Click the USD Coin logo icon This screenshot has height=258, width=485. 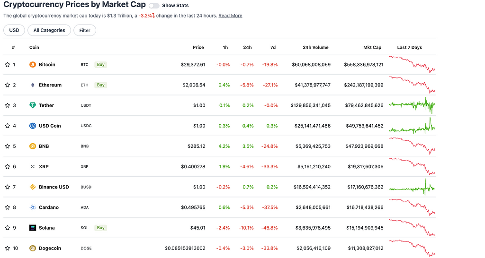point(33,126)
